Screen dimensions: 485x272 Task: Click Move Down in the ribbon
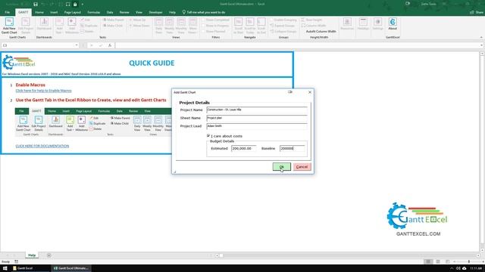(139, 26)
